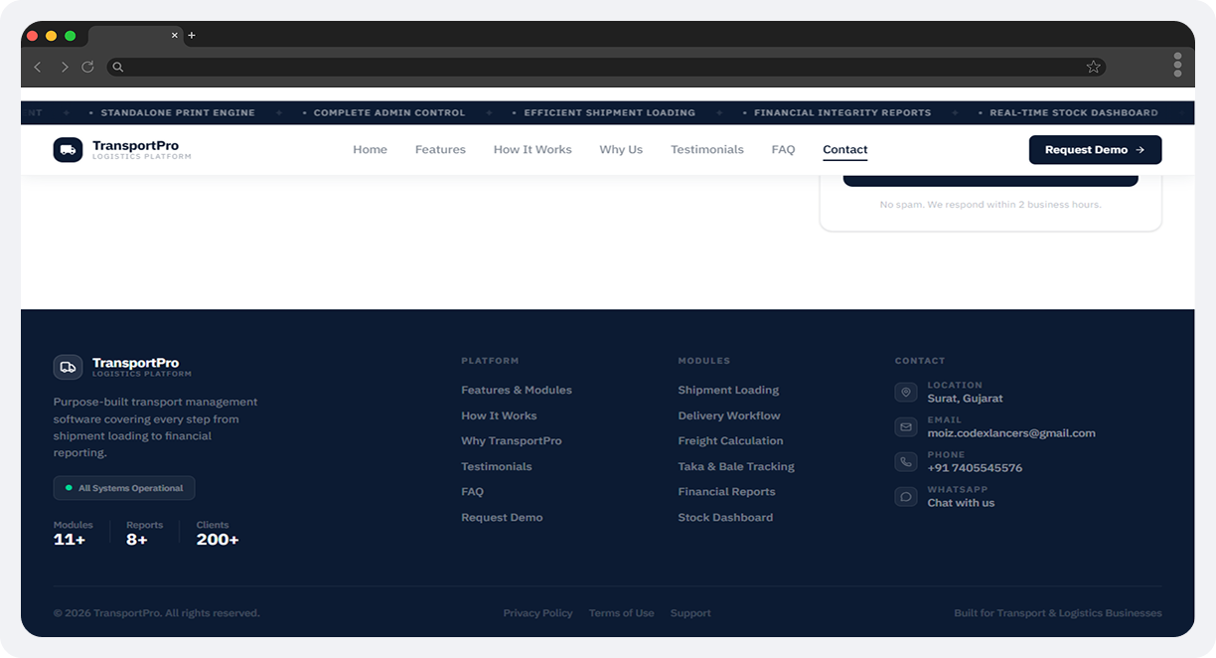Open Financial Reports module link

coord(726,491)
